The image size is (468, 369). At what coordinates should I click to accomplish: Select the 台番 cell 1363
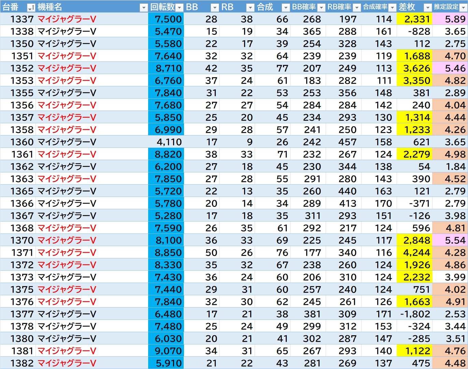coord(18,179)
